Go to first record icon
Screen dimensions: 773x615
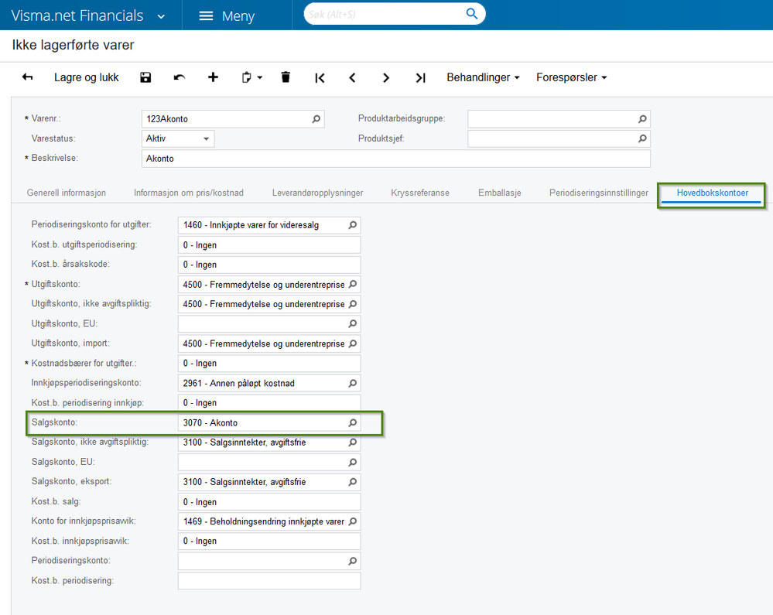tap(320, 77)
